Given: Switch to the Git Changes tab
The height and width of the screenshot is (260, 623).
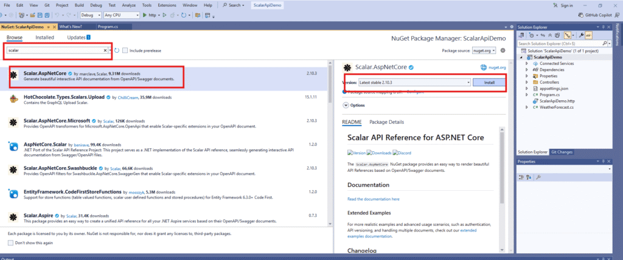Looking at the screenshot, I should pyautogui.click(x=562, y=152).
